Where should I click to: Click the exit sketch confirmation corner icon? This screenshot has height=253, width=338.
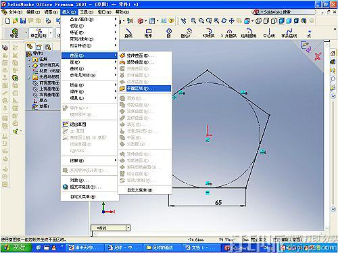coord(306,47)
